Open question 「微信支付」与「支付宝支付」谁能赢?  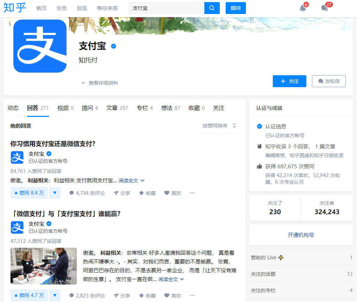[x=65, y=214]
